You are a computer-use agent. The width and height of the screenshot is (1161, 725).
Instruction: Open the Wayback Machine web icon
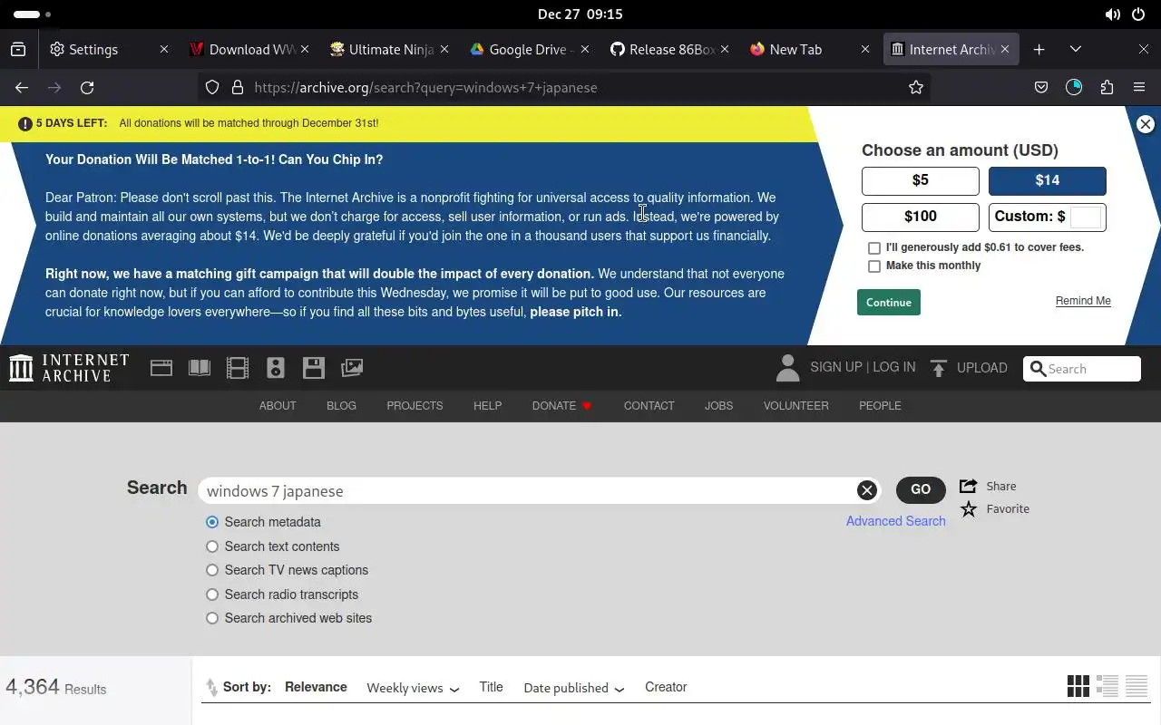click(161, 368)
